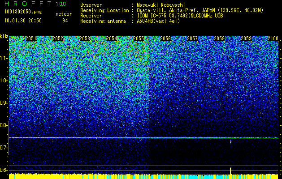Select the file name 1001302050.png
Screen dimensions: 282x179
pos(23,12)
